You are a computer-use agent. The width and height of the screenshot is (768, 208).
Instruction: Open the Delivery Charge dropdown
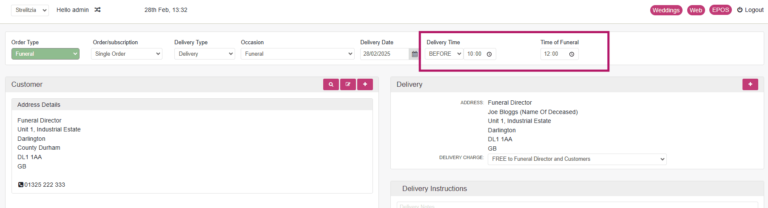(577, 159)
